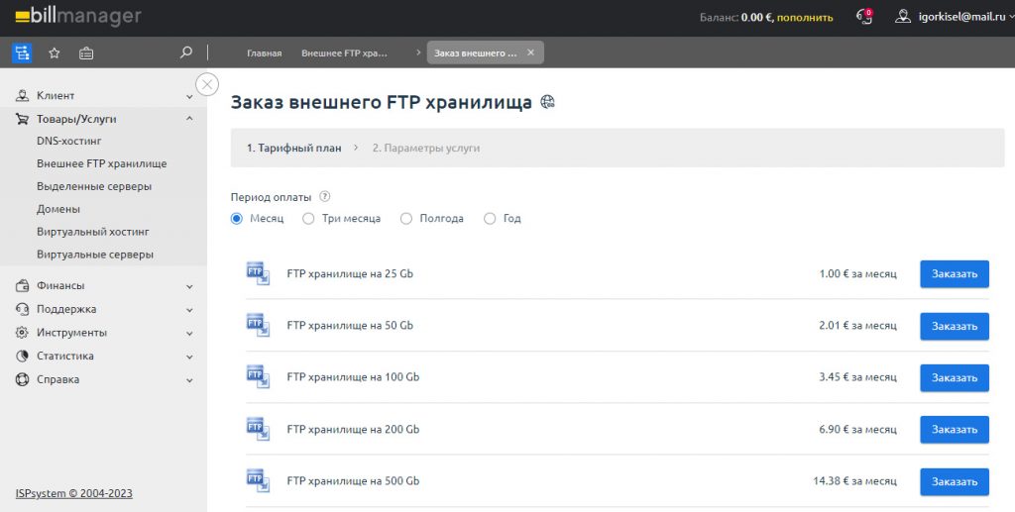
Task: Select the Полгода payment period
Action: coord(406,219)
